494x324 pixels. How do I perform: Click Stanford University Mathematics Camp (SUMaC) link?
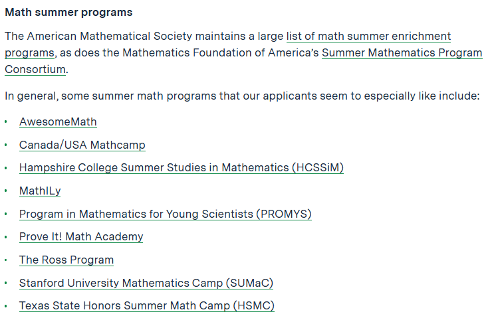coord(146,283)
